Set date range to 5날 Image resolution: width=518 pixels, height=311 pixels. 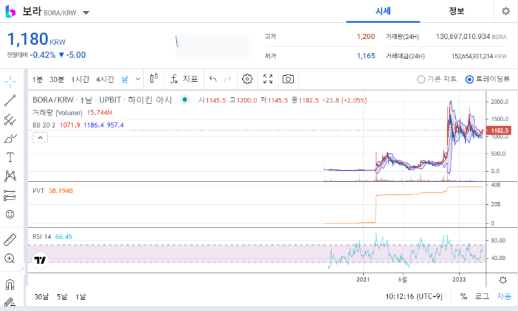(62, 297)
